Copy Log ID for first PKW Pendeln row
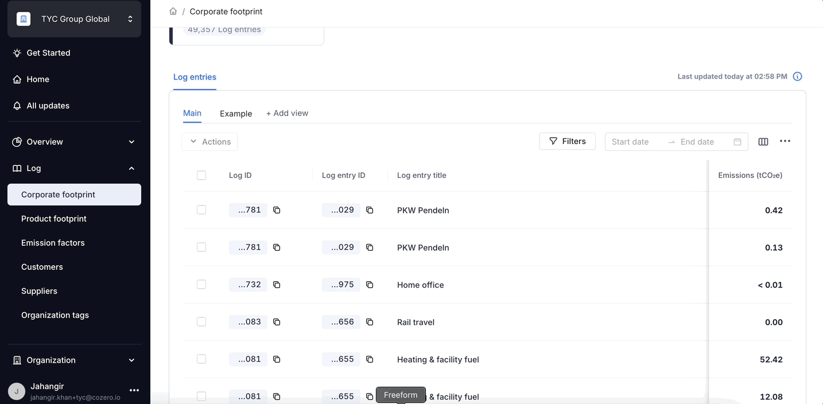 click(277, 210)
